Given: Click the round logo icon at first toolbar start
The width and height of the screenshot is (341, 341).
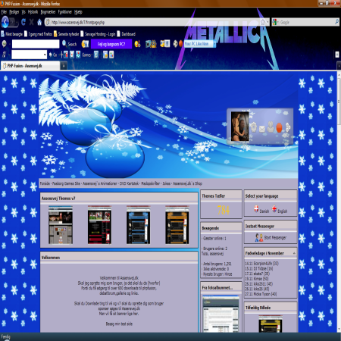Looking at the screenshot, I should point(4,44).
